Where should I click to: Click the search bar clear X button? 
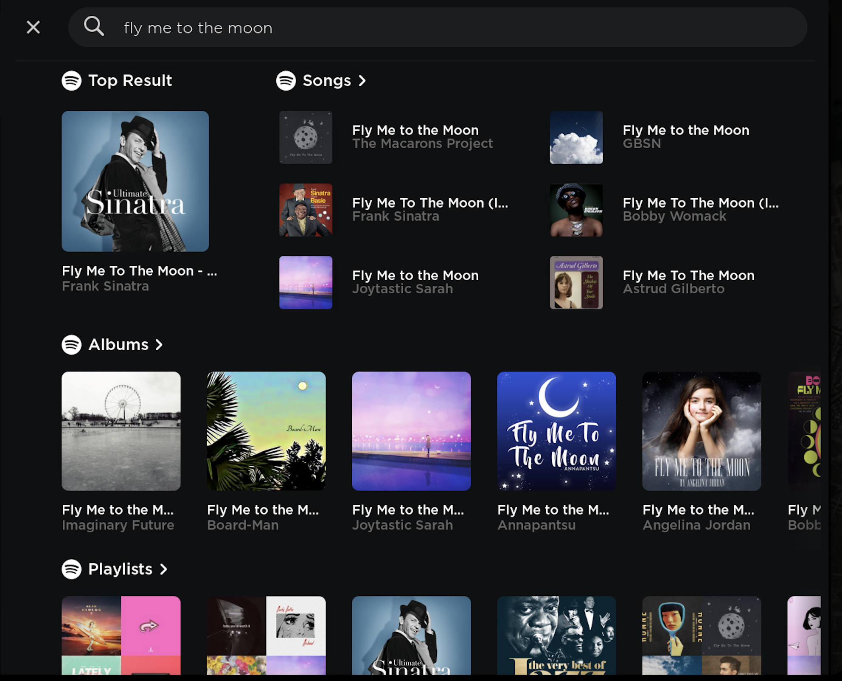[33, 27]
